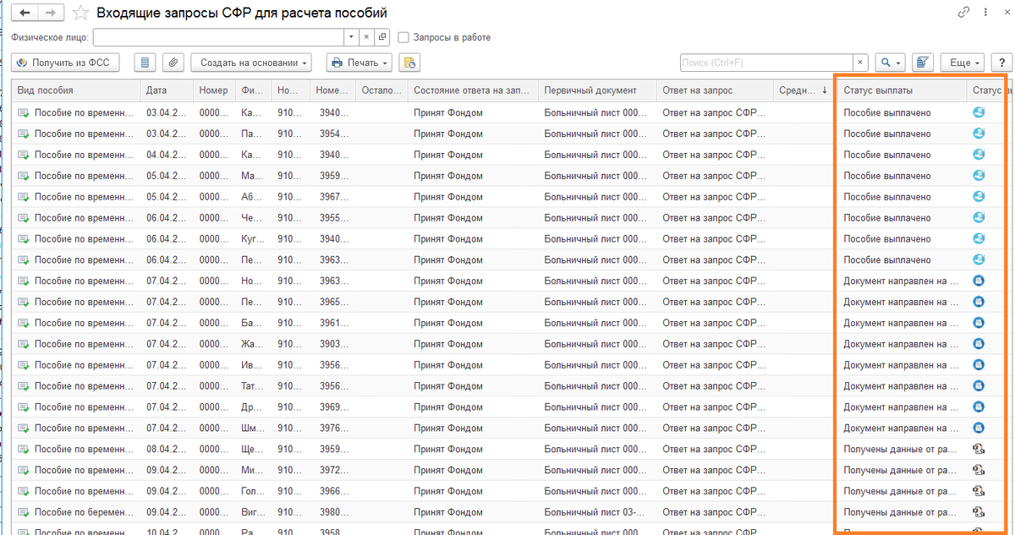
Task: Go back with the left arrow button
Action: (25, 13)
